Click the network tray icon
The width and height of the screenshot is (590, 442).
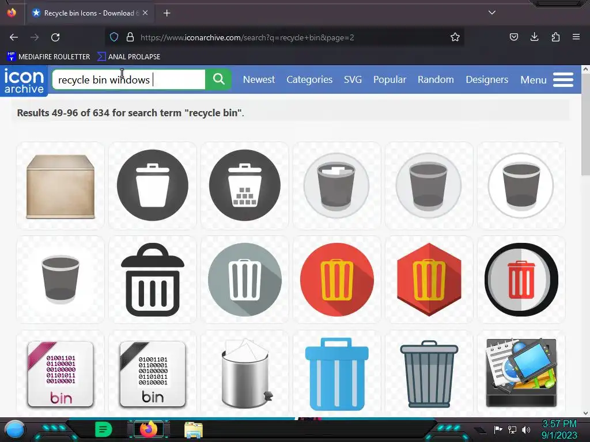(x=512, y=429)
